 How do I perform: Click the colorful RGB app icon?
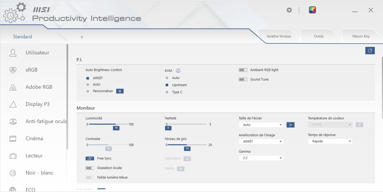pos(312,10)
